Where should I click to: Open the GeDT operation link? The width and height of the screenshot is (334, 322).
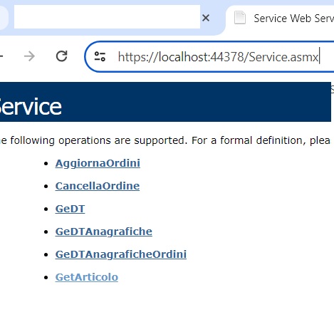click(x=70, y=209)
